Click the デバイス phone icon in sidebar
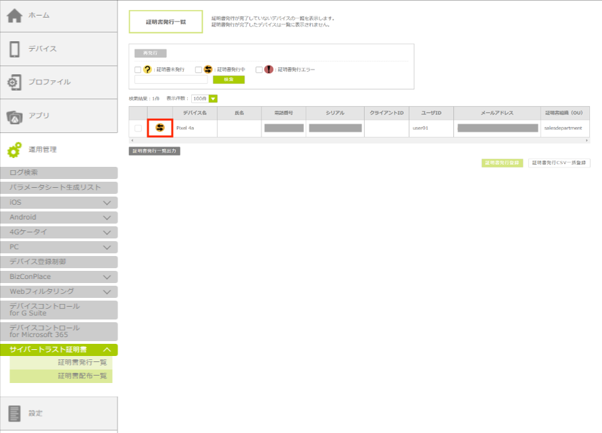Viewport: 602px width, 433px height. tap(14, 49)
